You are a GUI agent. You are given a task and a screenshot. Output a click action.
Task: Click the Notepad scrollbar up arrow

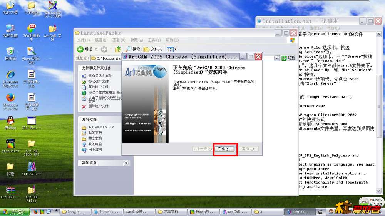pyautogui.click(x=379, y=34)
